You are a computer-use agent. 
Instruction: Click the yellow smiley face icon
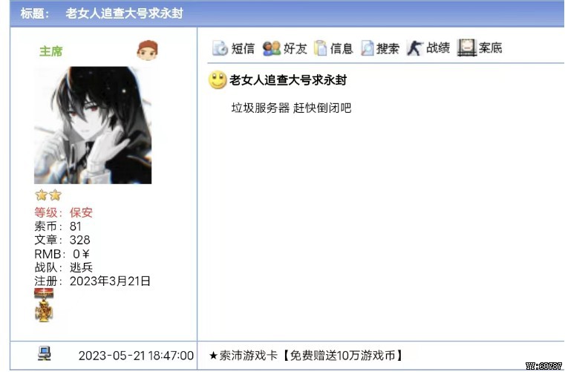[x=218, y=80]
